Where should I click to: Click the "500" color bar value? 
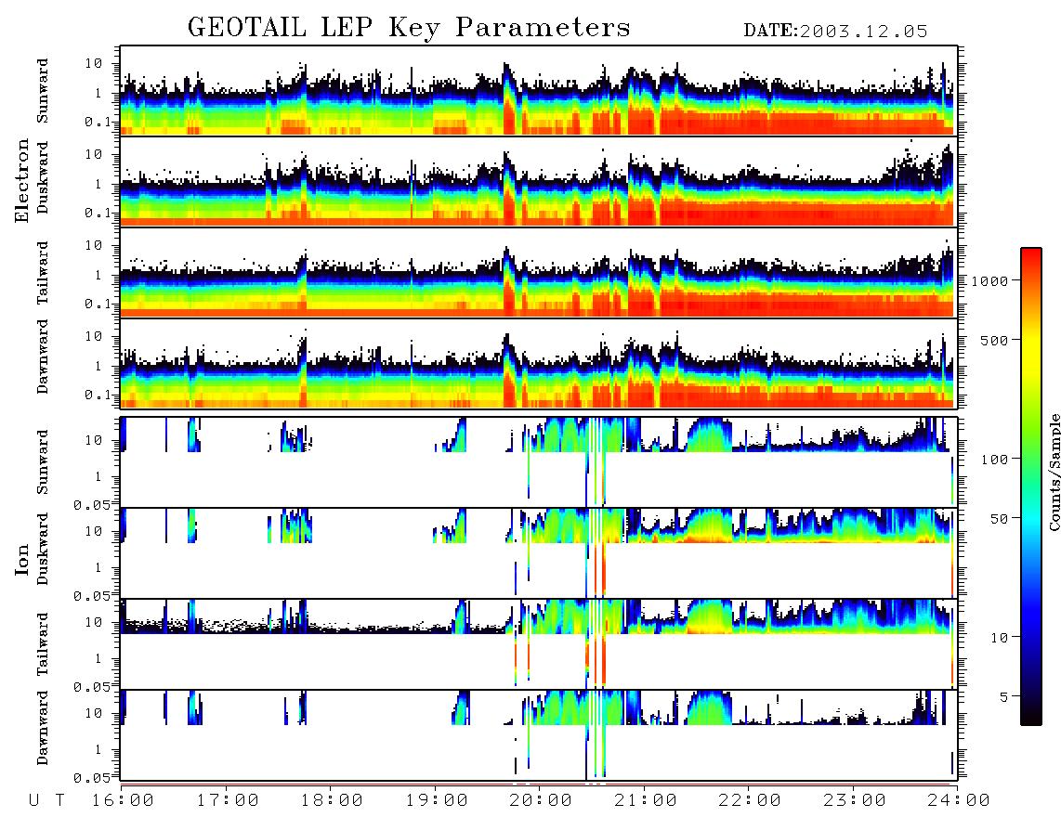(994, 340)
